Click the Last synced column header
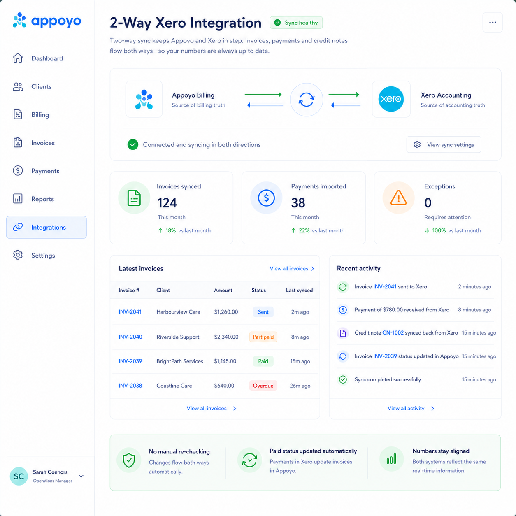Image resolution: width=516 pixels, height=516 pixels. point(299,291)
